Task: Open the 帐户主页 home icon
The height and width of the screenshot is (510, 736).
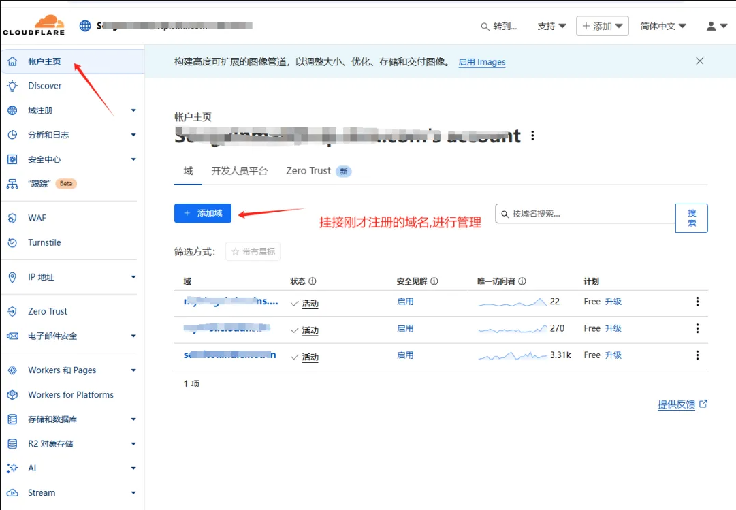Action: (x=12, y=61)
